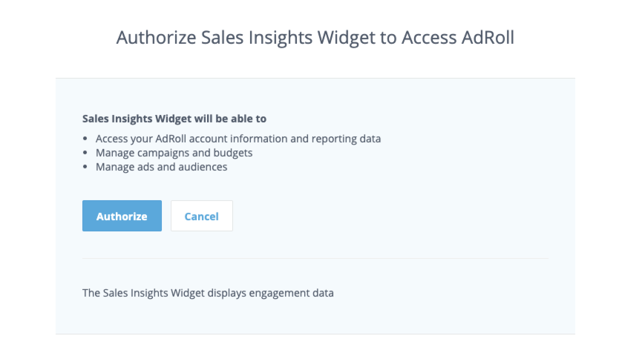
Task: Click the bullet before "Manage campaigns"
Action: pyautogui.click(x=86, y=153)
